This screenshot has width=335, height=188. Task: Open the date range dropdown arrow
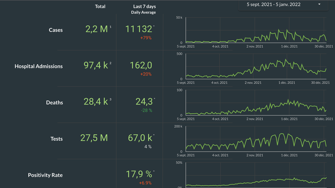pyautogui.click(x=320, y=4)
